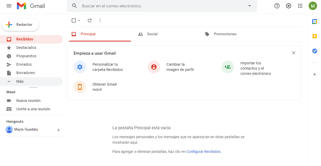The image size is (321, 166).
Task: Open Google Tasks side panel
Action: [314, 51]
